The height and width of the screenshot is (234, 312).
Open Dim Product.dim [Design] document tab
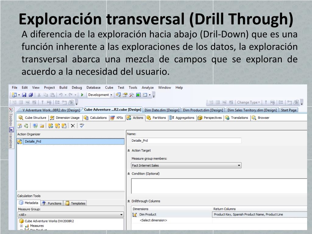[203, 110]
